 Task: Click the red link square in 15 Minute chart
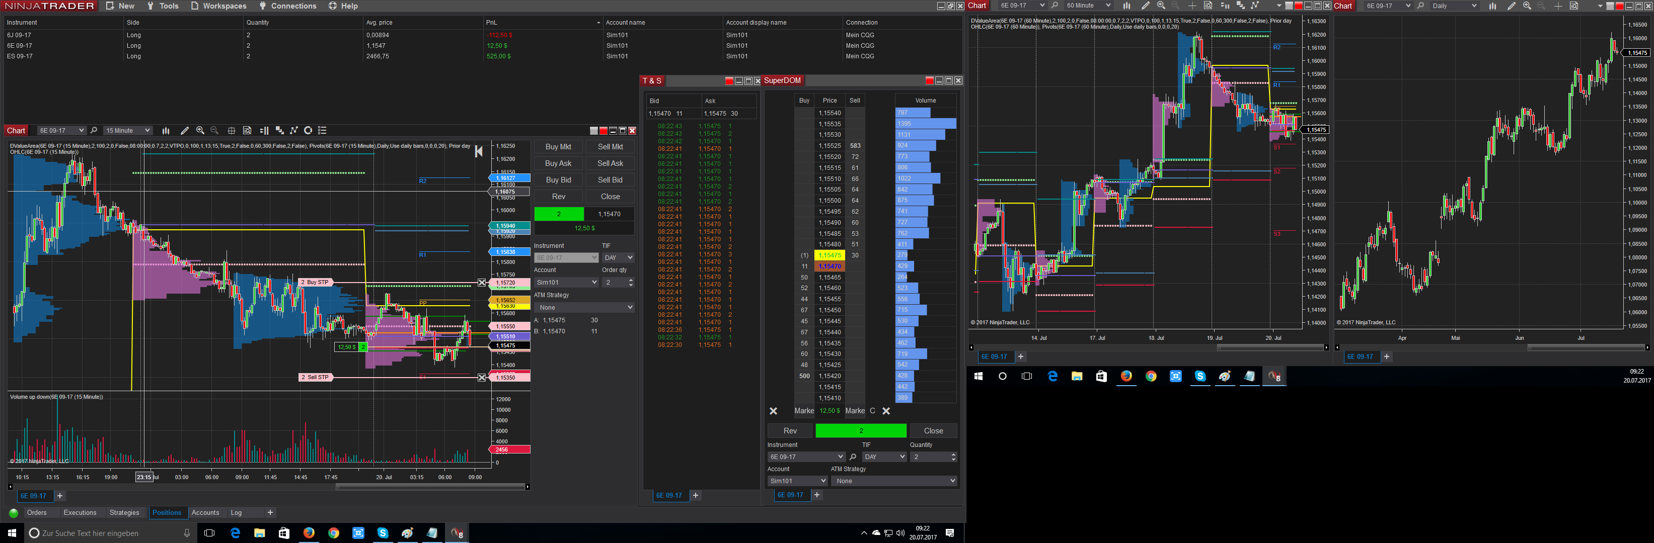(603, 131)
